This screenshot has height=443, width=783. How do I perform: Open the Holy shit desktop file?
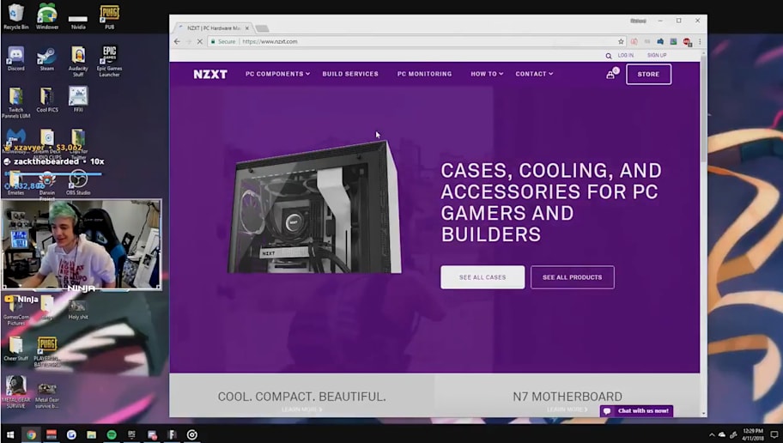click(78, 309)
